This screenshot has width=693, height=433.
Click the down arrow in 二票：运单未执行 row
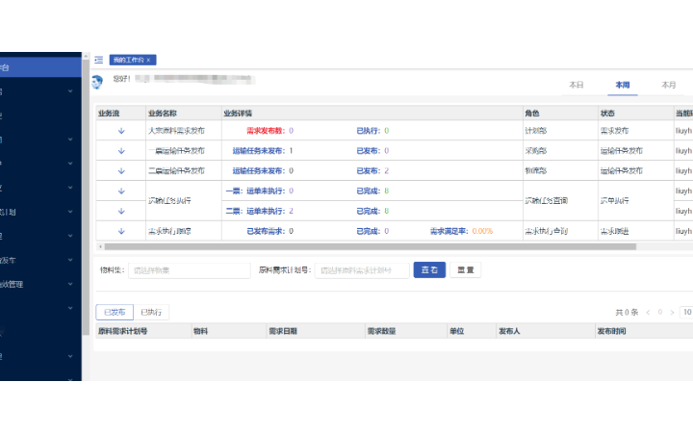coord(121,211)
